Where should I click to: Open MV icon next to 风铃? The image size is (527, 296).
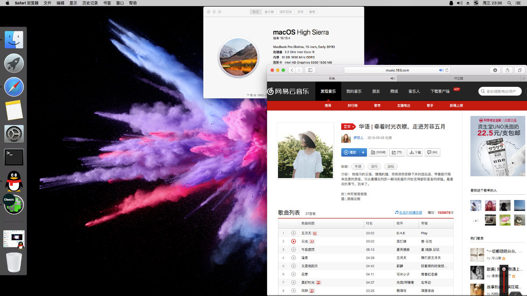pos(312,291)
